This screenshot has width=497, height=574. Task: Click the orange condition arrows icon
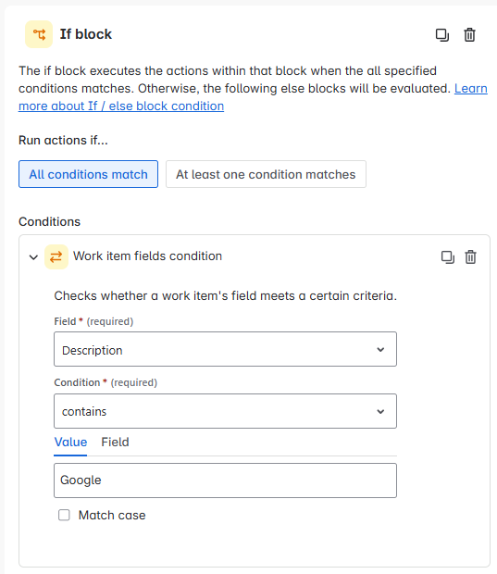[56, 257]
